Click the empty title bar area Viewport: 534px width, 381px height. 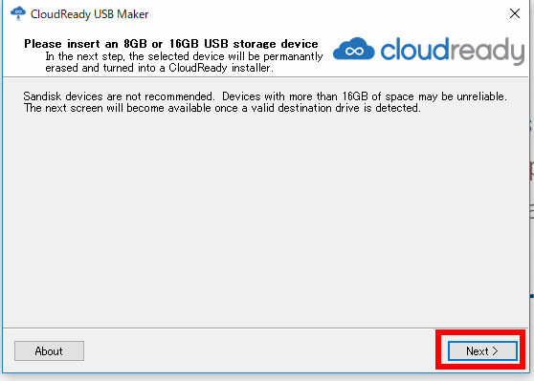pos(327,14)
